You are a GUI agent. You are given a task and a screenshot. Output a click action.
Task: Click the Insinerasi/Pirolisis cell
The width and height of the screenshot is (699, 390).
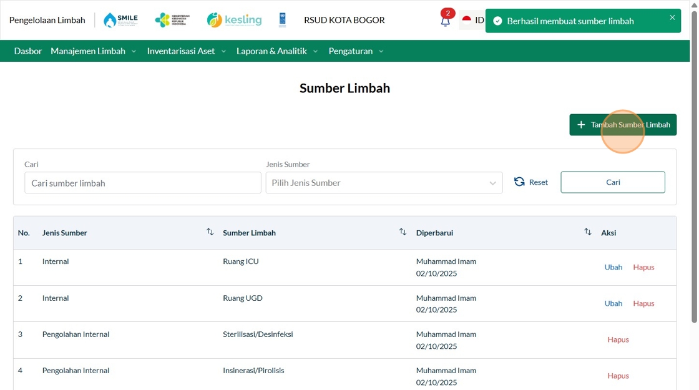253,371
